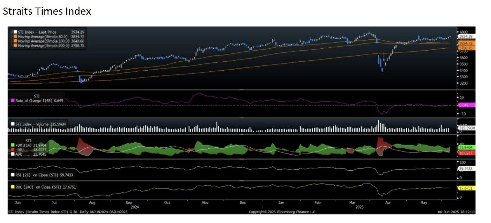Click the orange swatch for Moving Average(Simple,50,0)
Screen dimensions: 491x223
point(15,37)
